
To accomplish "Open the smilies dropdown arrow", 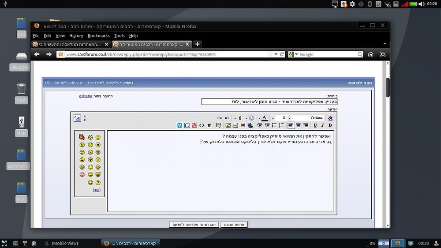I will tap(247, 118).
